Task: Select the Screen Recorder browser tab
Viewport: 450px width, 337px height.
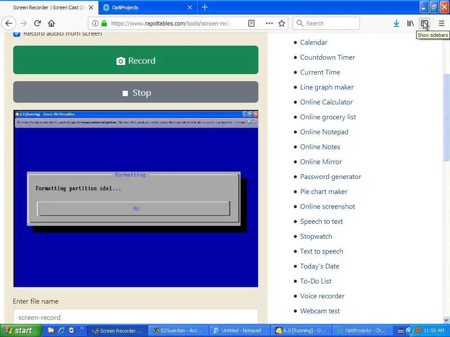Action: pos(49,7)
